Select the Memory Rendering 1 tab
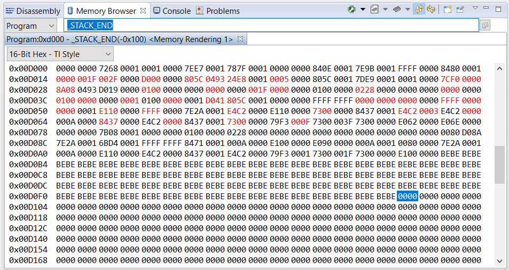 tap(120, 39)
